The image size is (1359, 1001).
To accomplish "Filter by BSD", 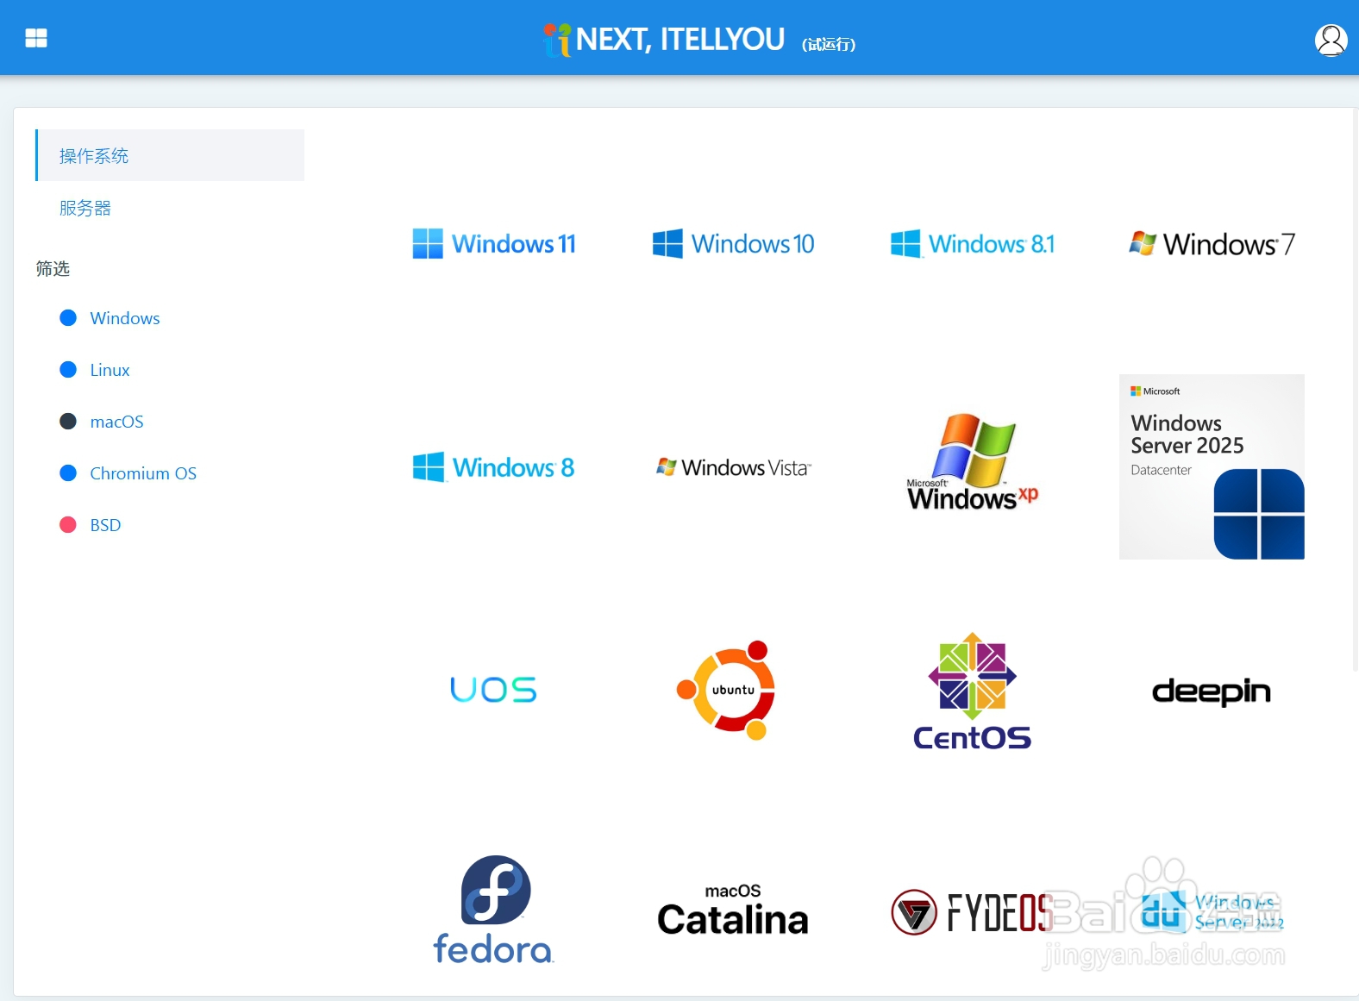I will pyautogui.click(x=105, y=525).
